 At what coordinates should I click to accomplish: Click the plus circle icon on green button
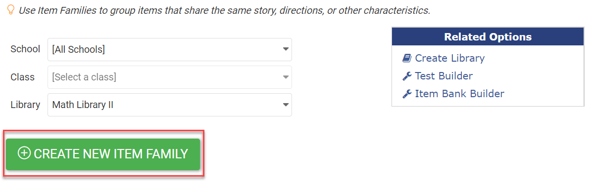(24, 153)
